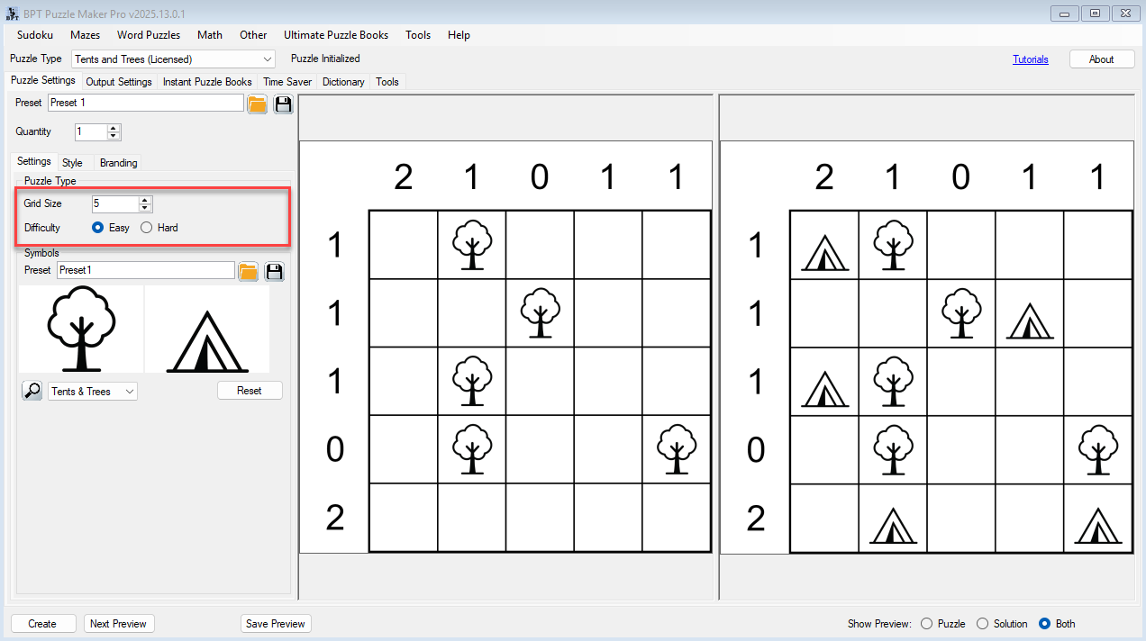
Task: Save symbols preset with floppy disk icon
Action: (x=275, y=271)
